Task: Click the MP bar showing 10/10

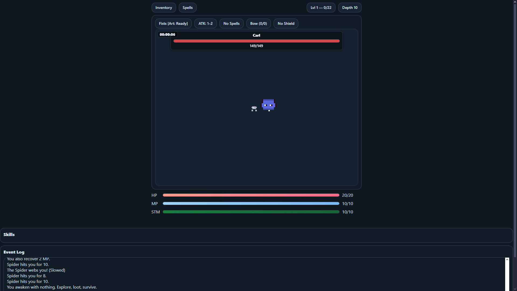Action: coord(251,203)
